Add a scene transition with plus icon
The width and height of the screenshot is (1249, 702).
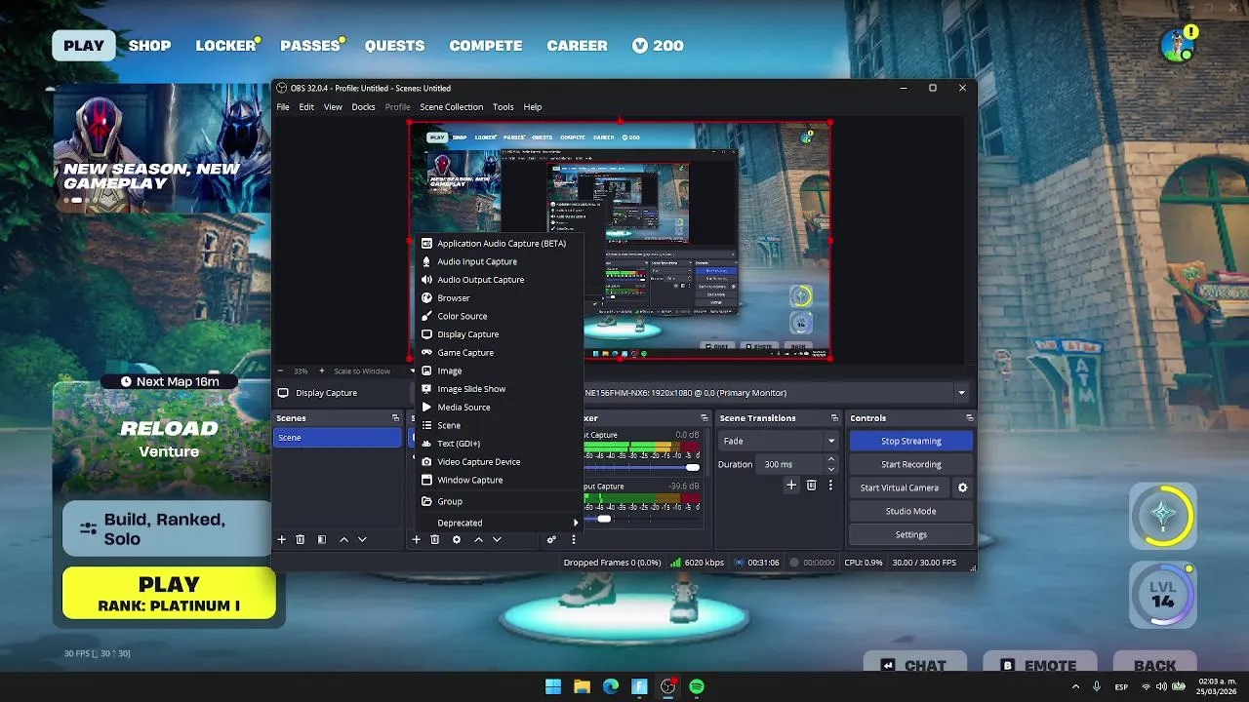click(x=791, y=485)
